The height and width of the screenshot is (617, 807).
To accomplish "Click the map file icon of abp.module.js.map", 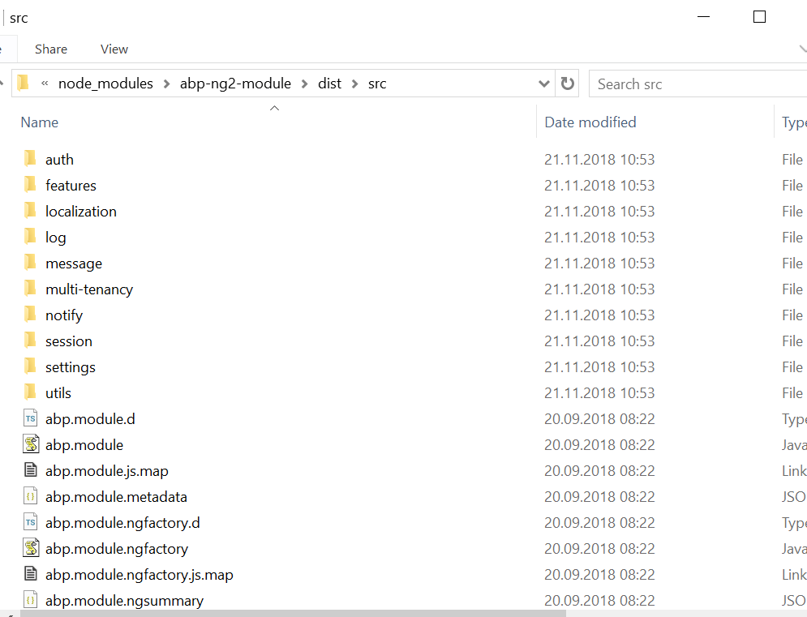I will click(x=30, y=470).
